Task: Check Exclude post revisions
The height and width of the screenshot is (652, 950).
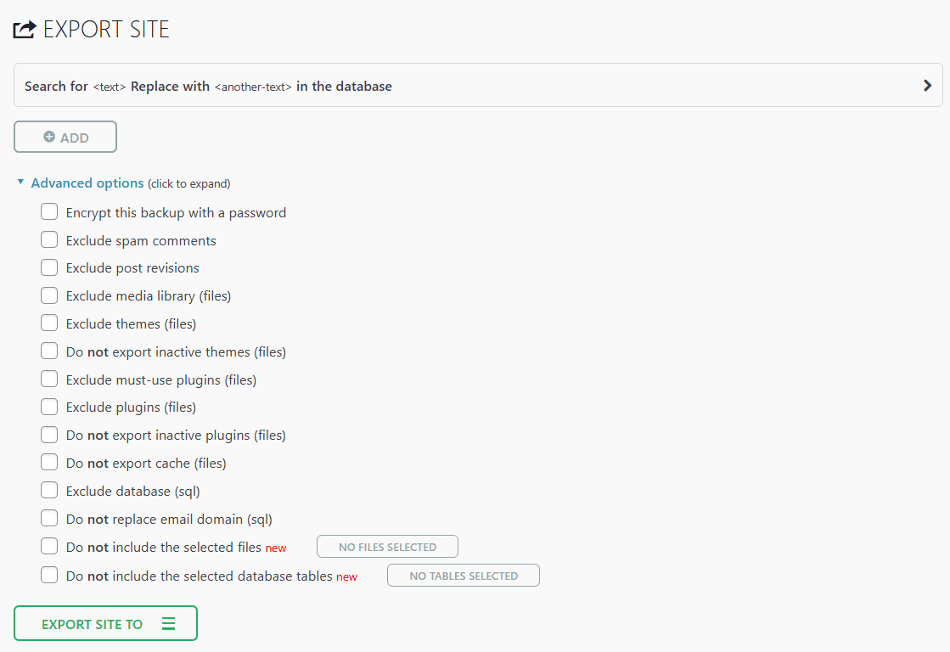Action: (x=49, y=268)
